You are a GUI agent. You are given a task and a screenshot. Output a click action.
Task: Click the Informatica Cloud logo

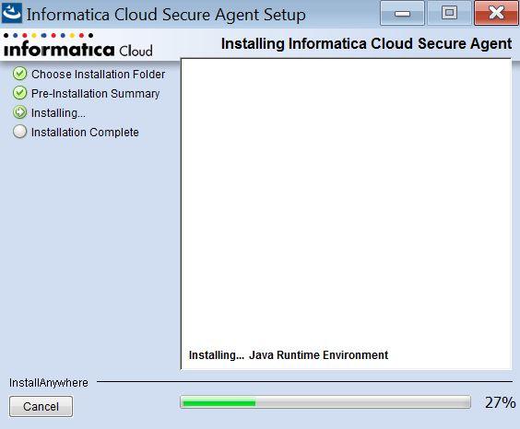[x=78, y=45]
